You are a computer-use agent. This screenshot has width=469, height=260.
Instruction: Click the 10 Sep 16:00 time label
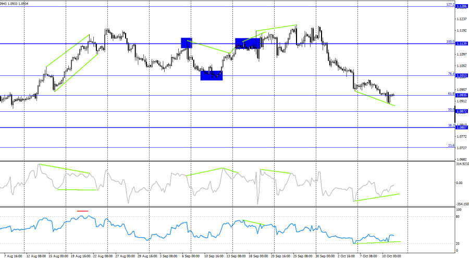214,256
